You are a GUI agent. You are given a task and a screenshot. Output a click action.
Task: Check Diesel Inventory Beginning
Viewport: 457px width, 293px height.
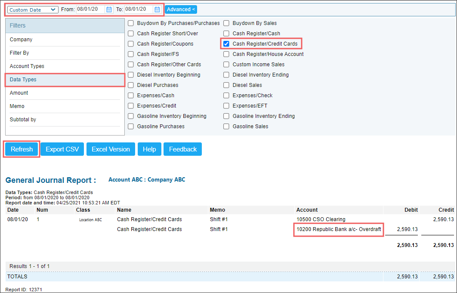(130, 74)
